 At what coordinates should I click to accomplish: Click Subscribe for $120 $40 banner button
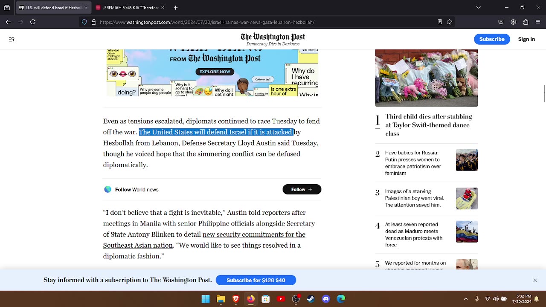tap(256, 280)
